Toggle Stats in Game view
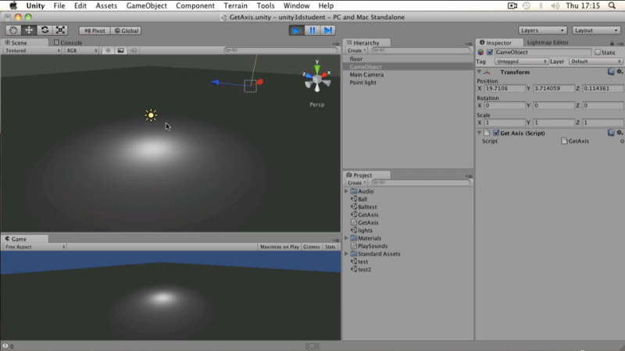The width and height of the screenshot is (625, 351). pyautogui.click(x=330, y=246)
